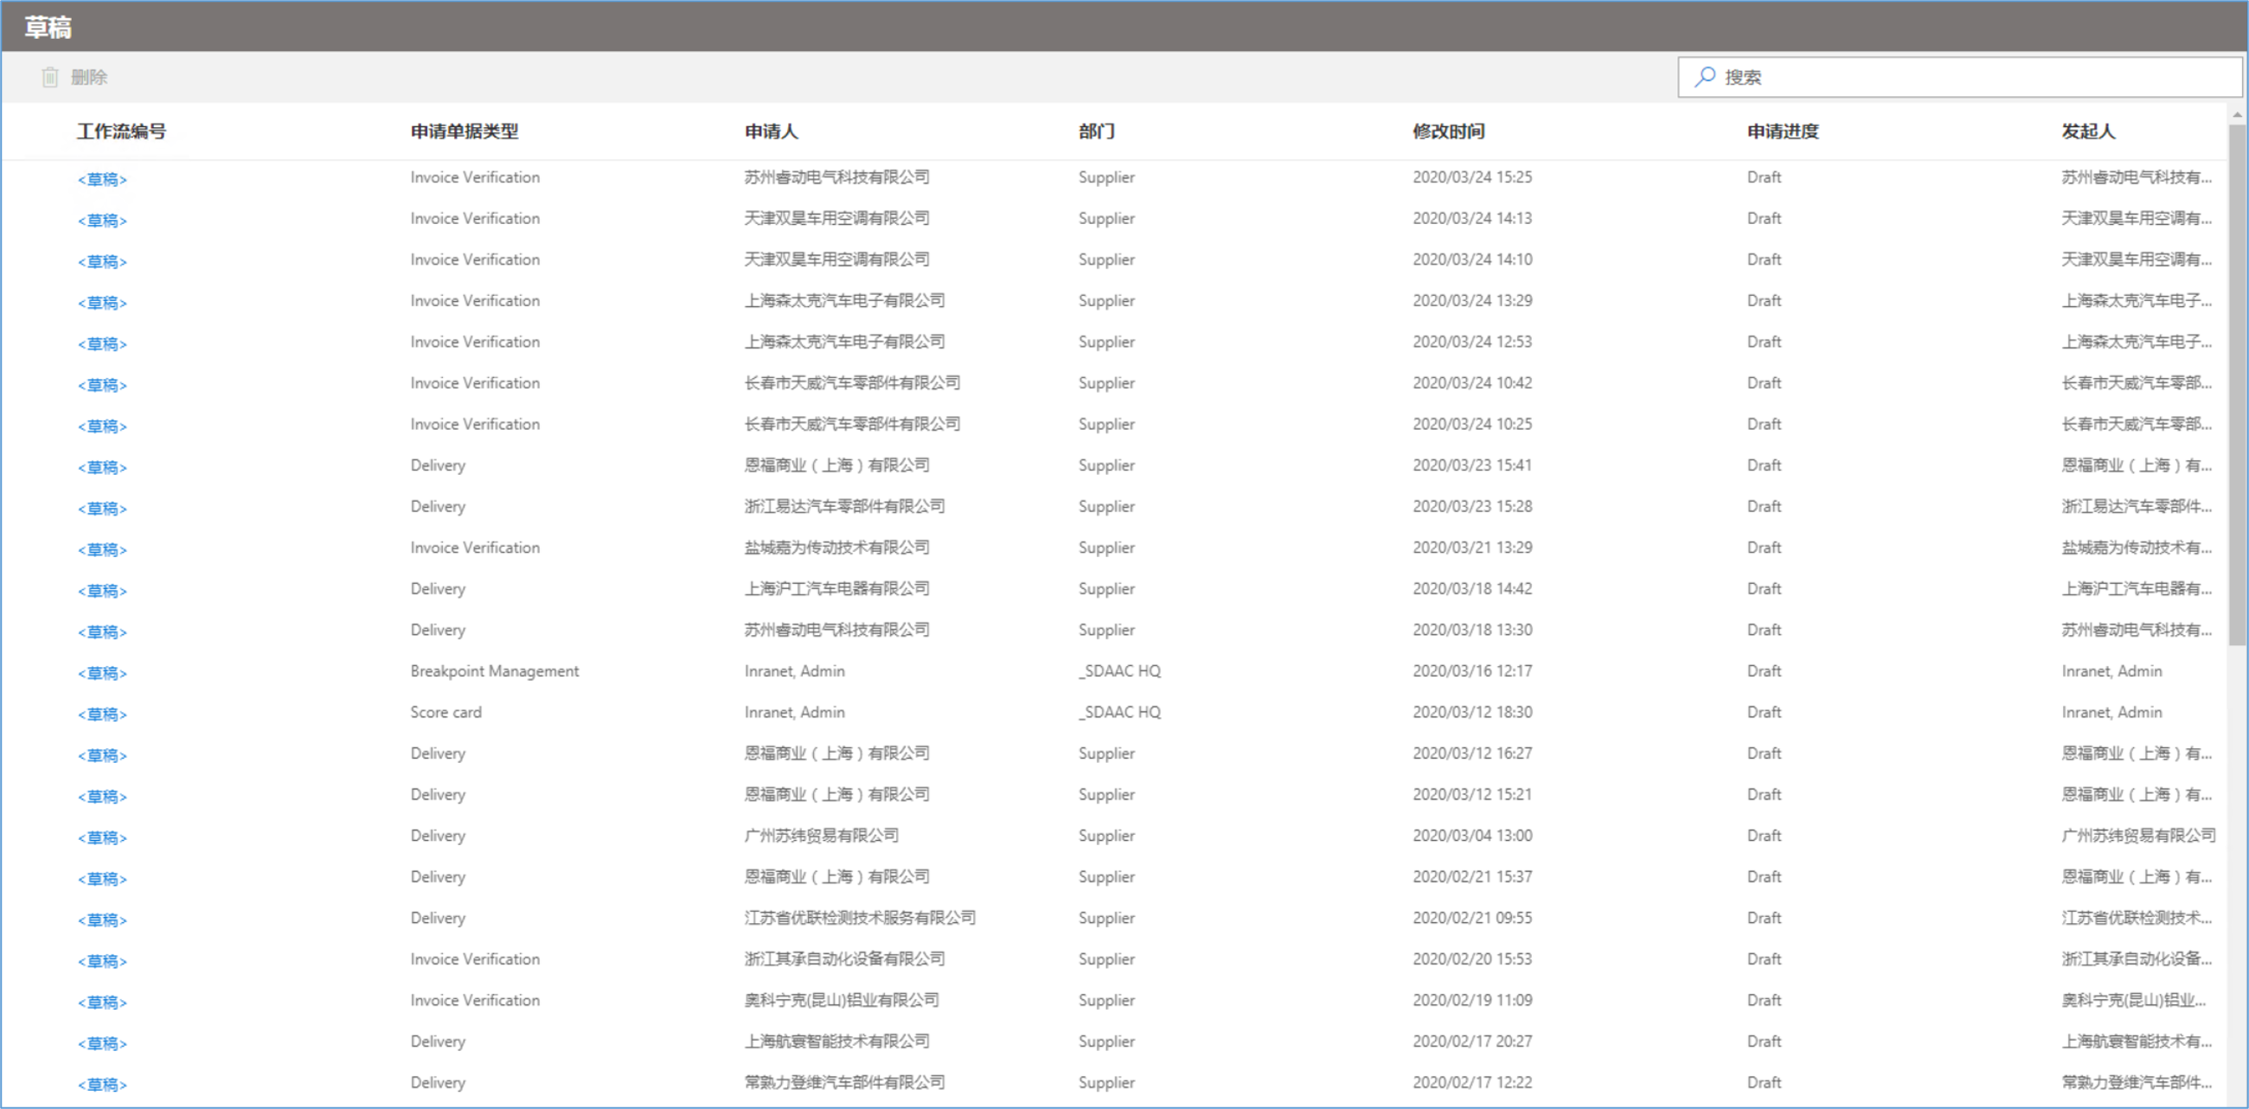Open draft link for 盐城嘉为传动技术有限公司
2249x1109 pixels.
[x=102, y=549]
